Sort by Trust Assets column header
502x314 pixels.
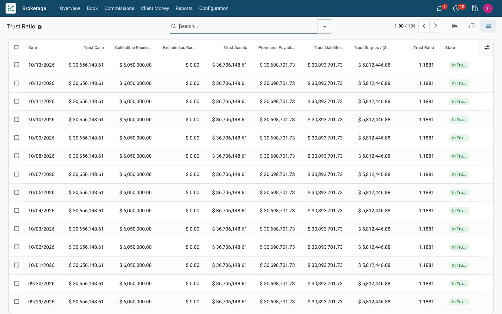point(235,48)
